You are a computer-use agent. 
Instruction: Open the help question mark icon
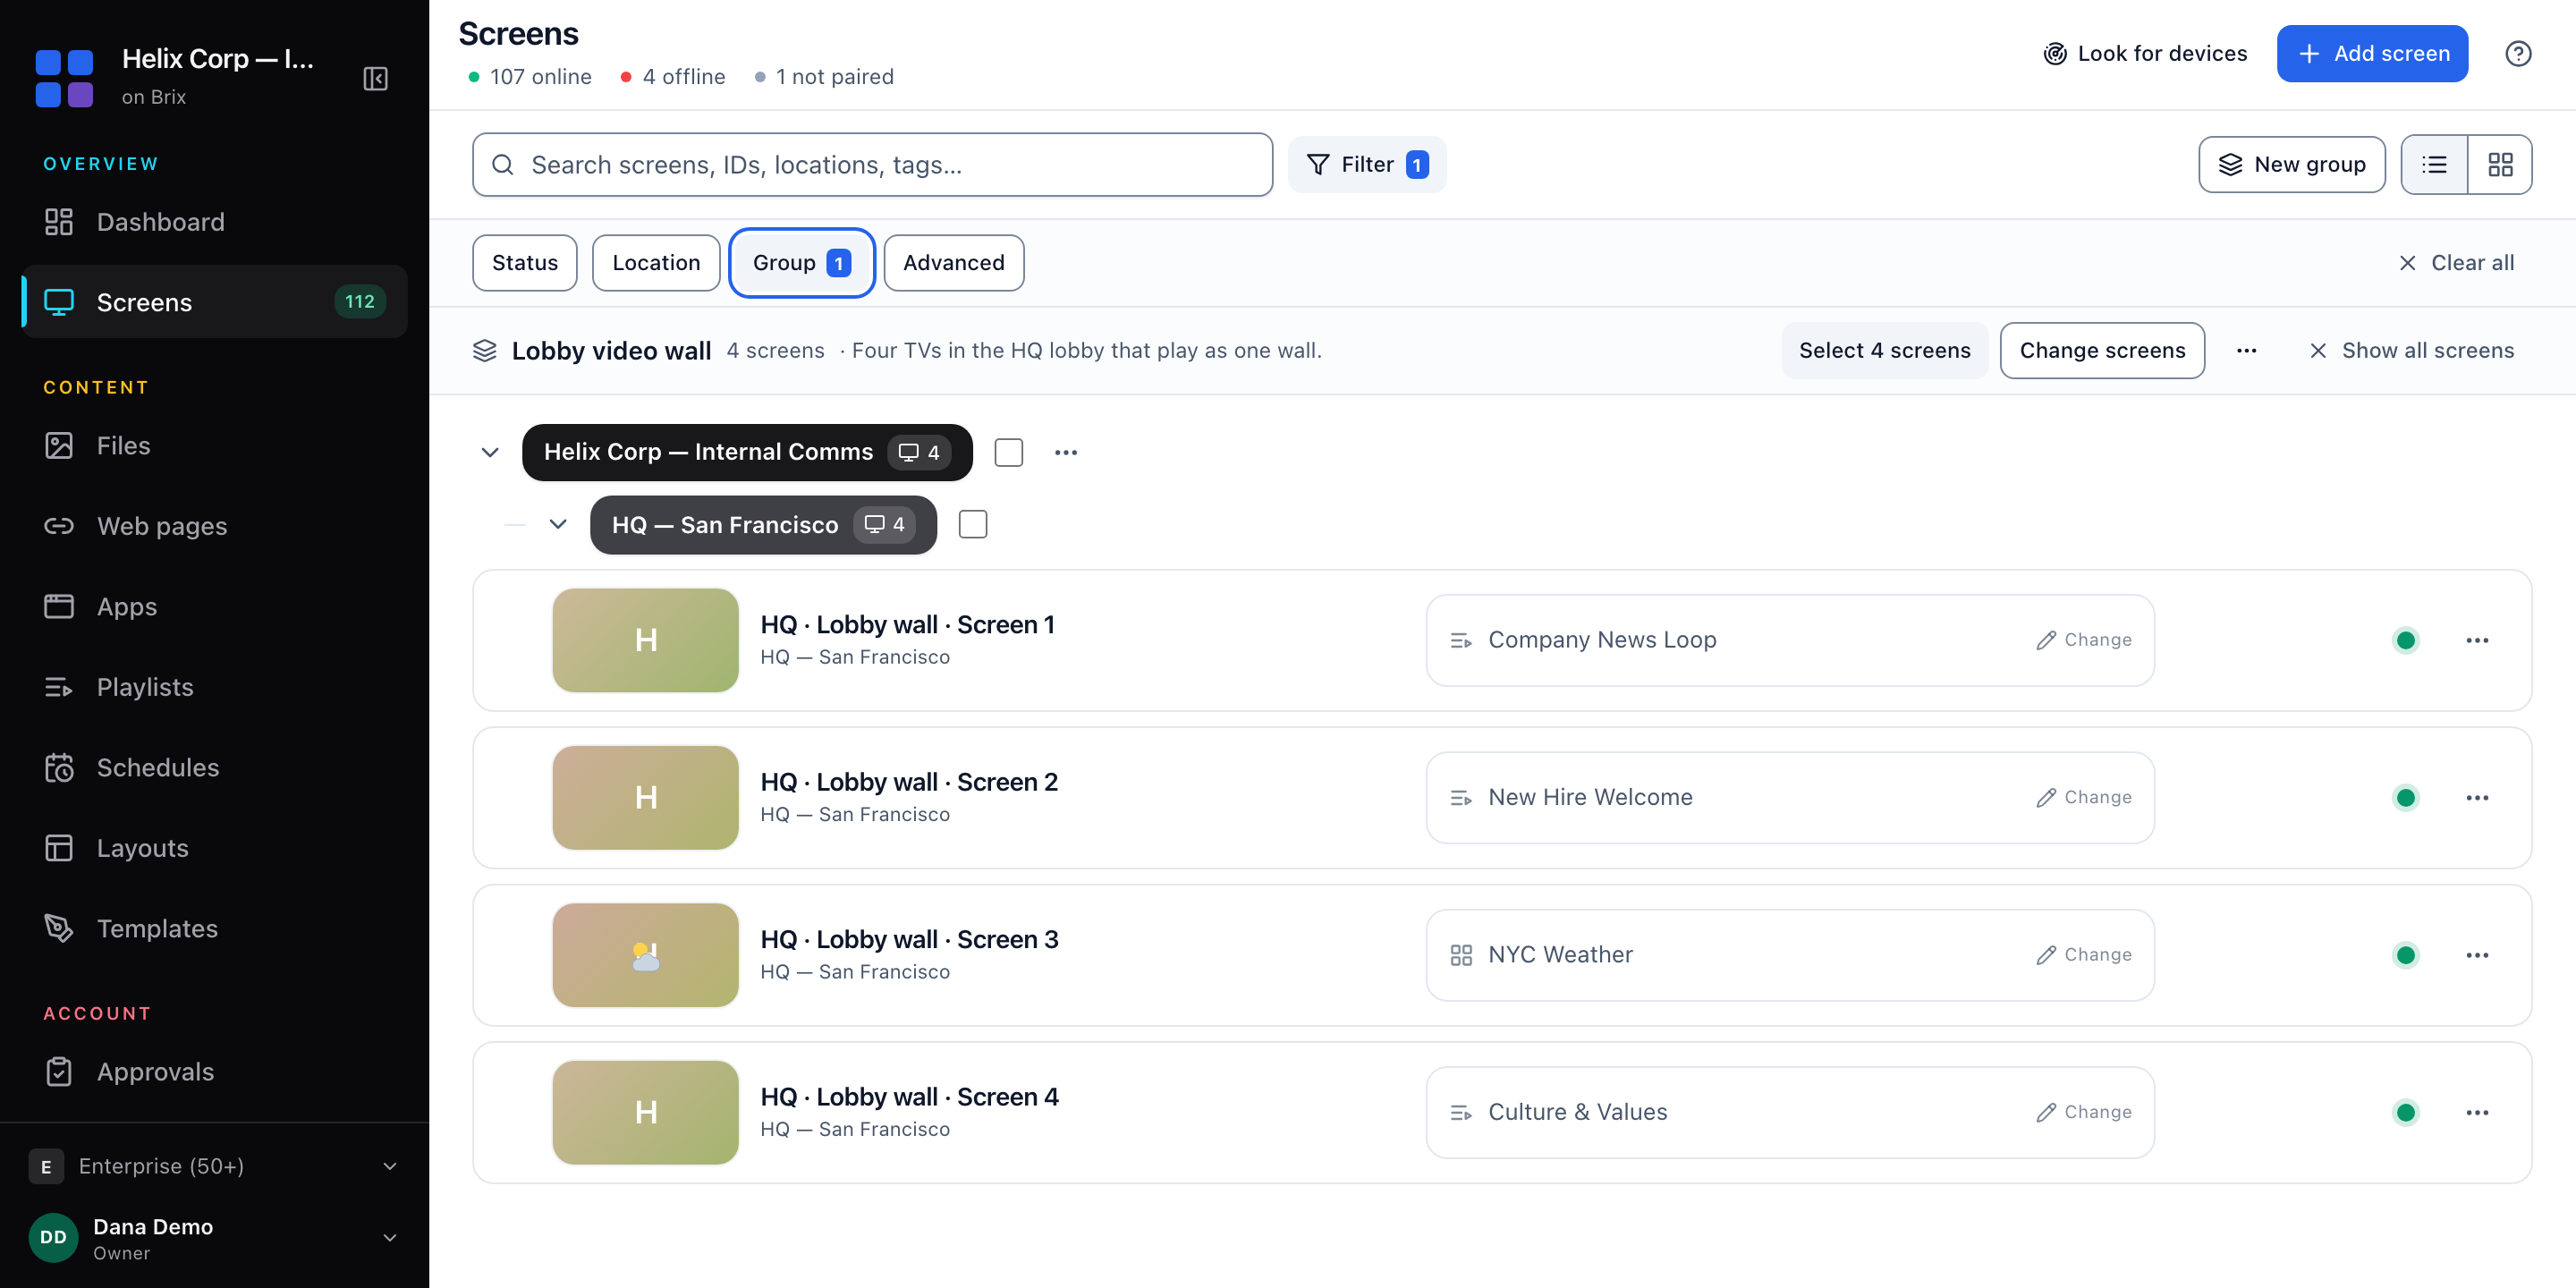pyautogui.click(x=2518, y=54)
